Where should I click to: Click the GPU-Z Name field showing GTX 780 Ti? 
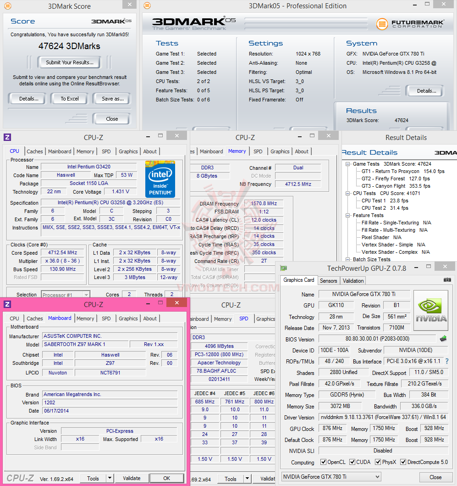[364, 294]
